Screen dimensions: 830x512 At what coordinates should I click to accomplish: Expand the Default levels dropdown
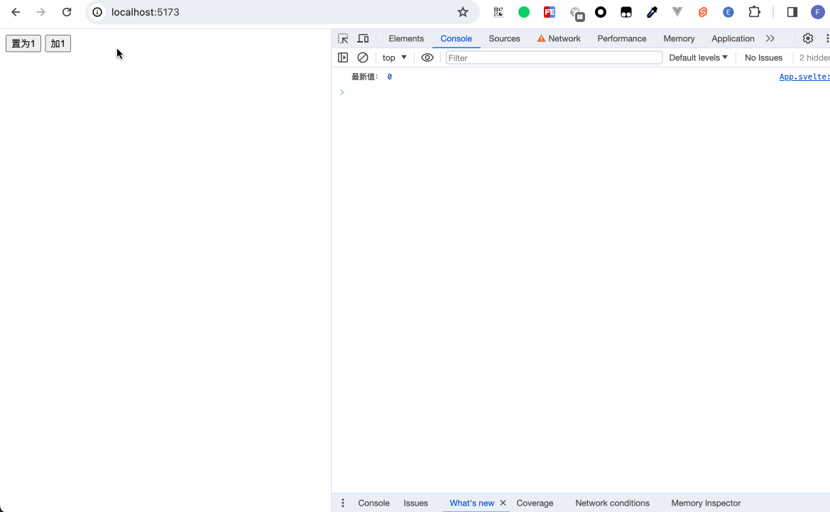pyautogui.click(x=698, y=57)
